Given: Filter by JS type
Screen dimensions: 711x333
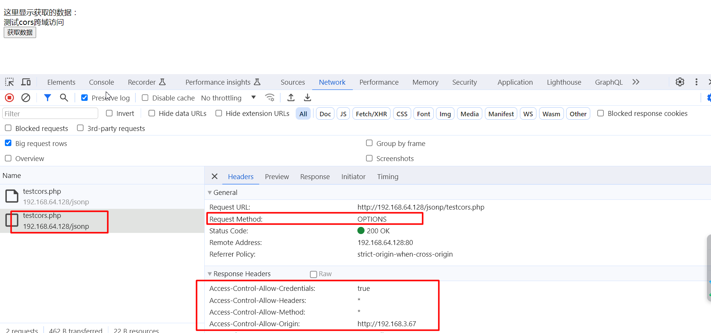Looking at the screenshot, I should pyautogui.click(x=343, y=114).
